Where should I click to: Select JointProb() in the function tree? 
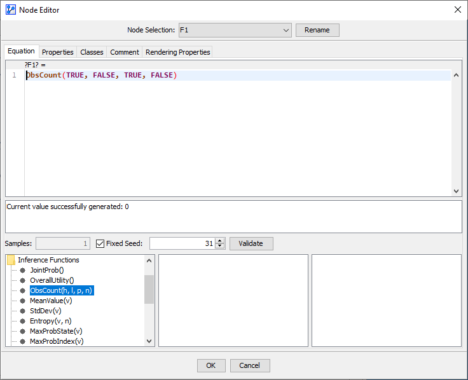point(47,270)
